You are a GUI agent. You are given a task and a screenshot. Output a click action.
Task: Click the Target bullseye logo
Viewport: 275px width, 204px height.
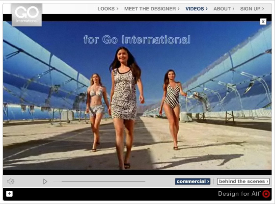[266, 194]
